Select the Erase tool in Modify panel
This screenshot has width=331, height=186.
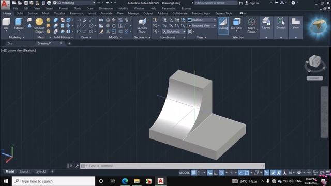(101, 32)
